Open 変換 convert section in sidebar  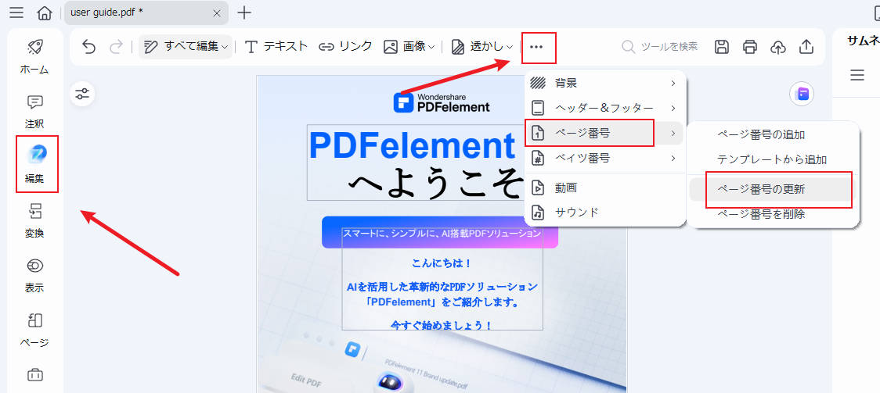pyautogui.click(x=34, y=222)
